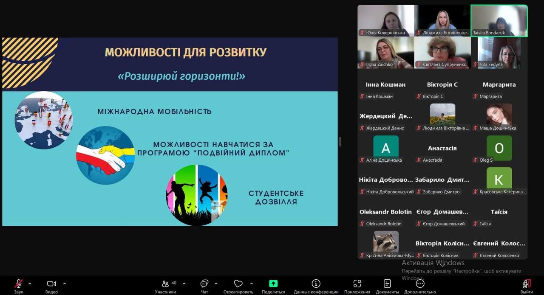Screen dimensions: 544x295
Task: Click the raccoon avatar participant tile
Action: tap(386, 242)
